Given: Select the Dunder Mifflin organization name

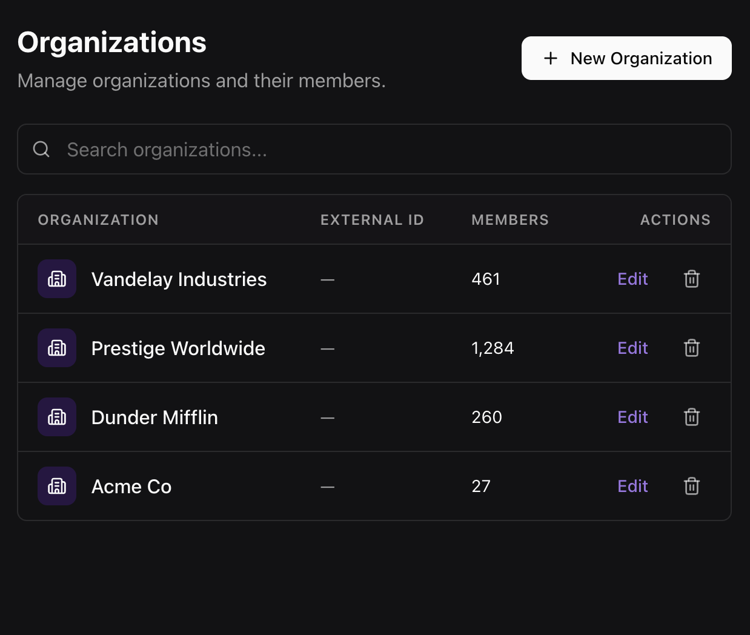Looking at the screenshot, I should click(154, 417).
